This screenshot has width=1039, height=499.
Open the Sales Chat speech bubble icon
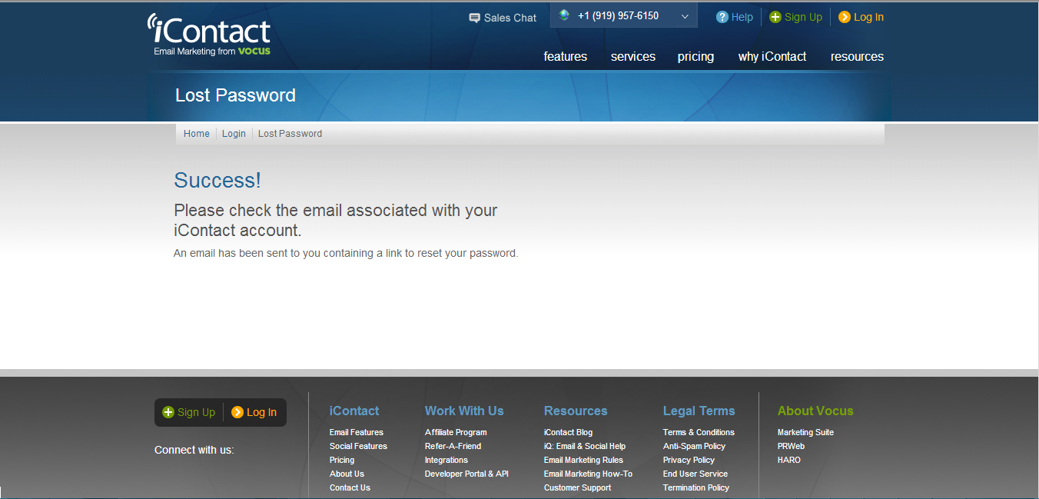[x=474, y=17]
